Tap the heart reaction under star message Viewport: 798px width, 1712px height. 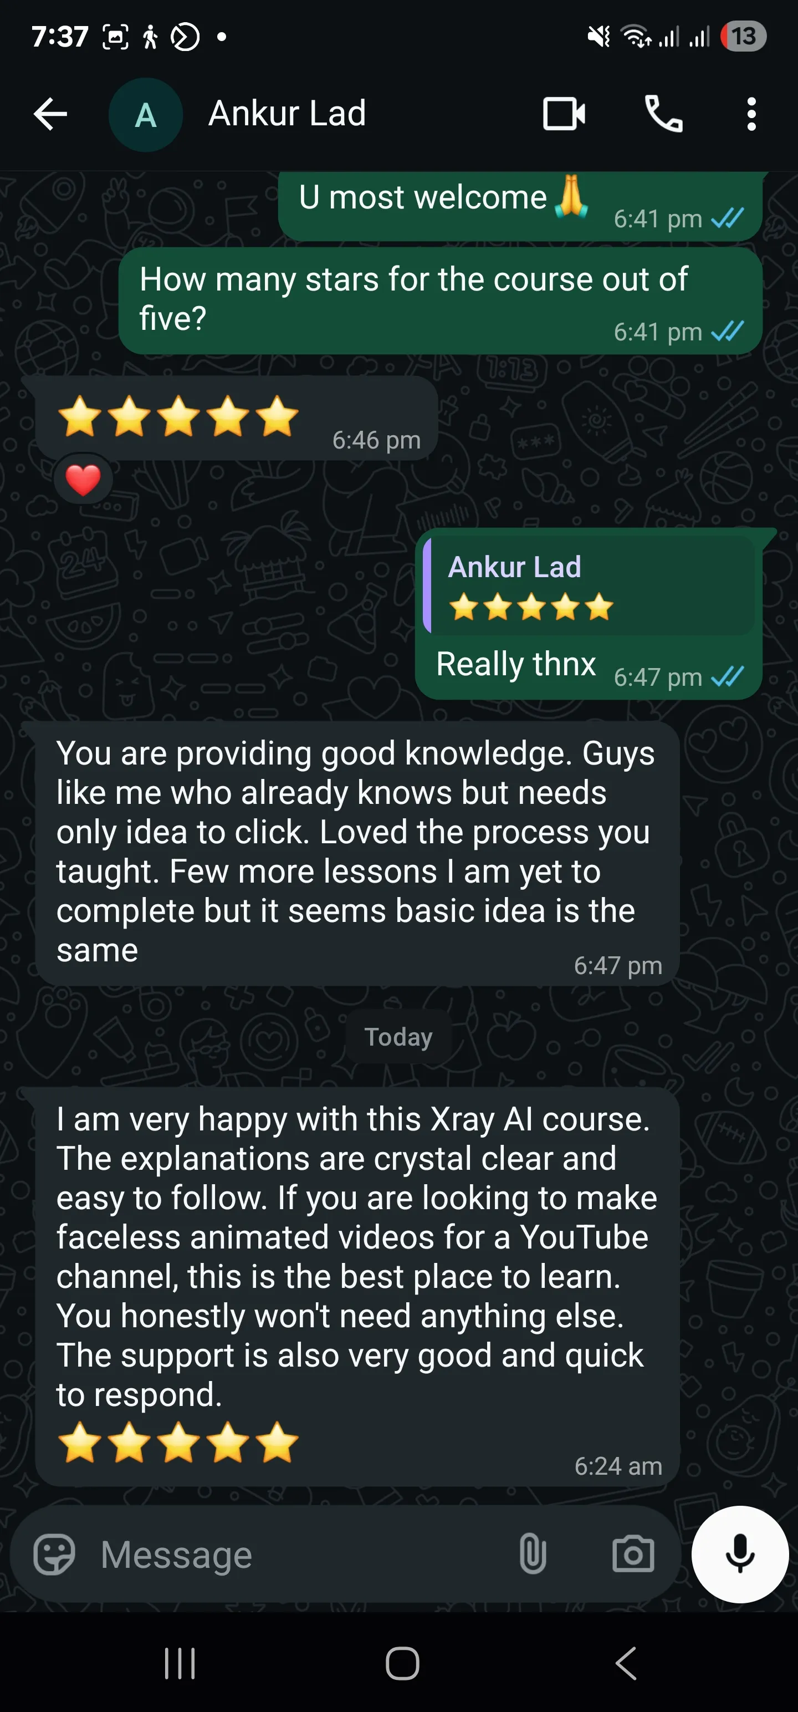[x=83, y=479]
